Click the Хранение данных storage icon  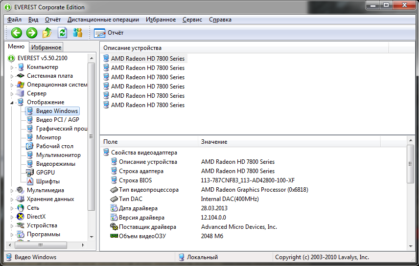[20, 199]
